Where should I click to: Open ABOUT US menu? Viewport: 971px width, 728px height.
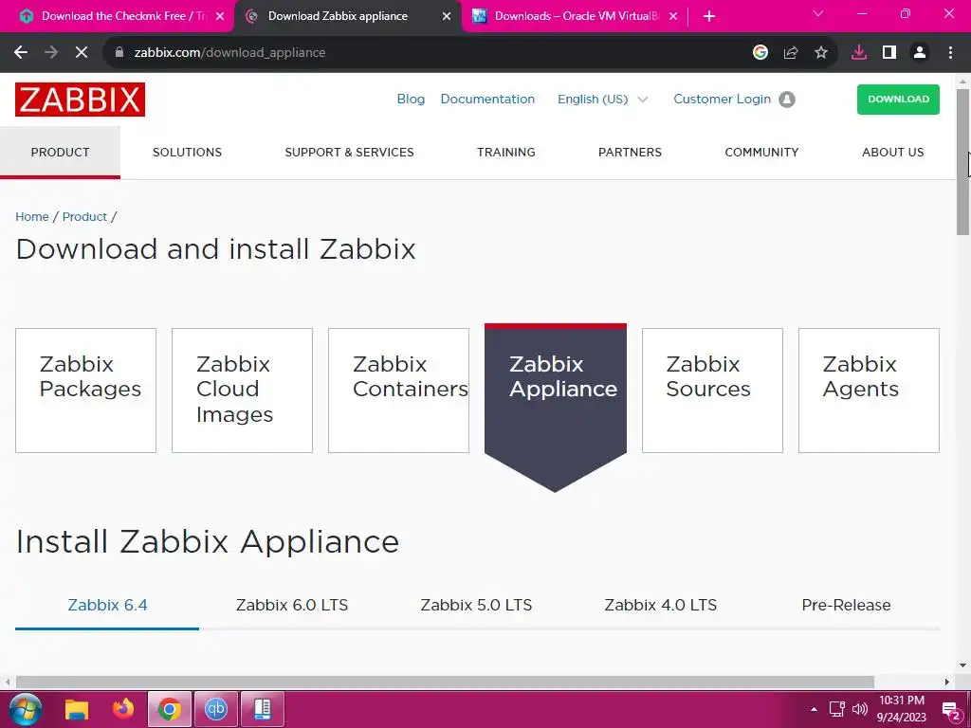[893, 153]
